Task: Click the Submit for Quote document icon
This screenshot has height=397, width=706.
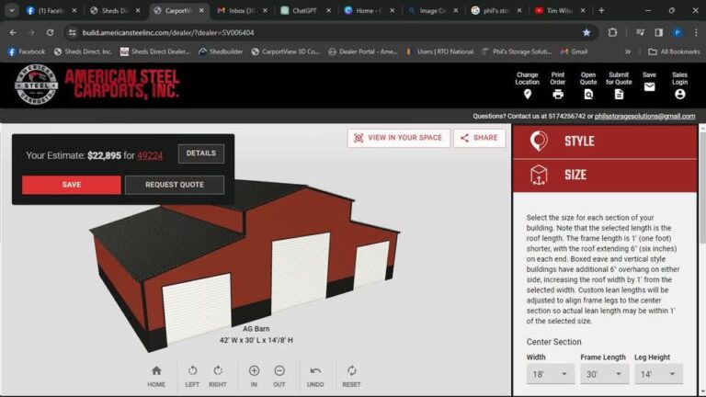Action: (x=619, y=94)
